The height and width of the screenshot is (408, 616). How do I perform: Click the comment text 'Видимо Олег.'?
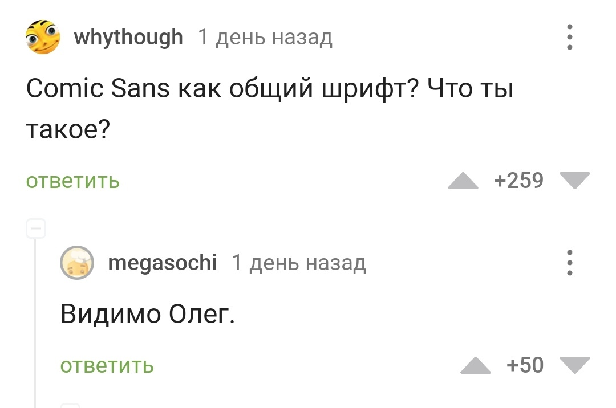148,315
